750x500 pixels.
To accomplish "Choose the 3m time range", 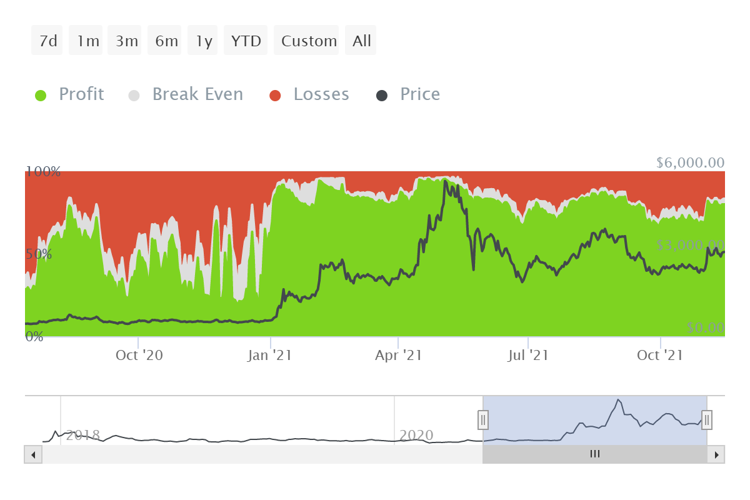I will 125,41.
